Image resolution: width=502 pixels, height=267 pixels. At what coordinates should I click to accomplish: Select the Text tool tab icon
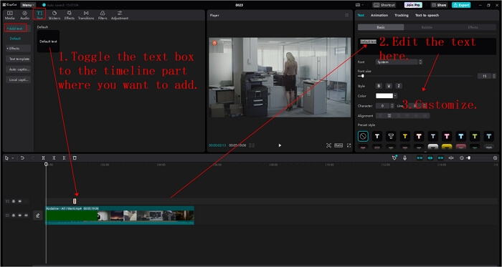pos(39,14)
